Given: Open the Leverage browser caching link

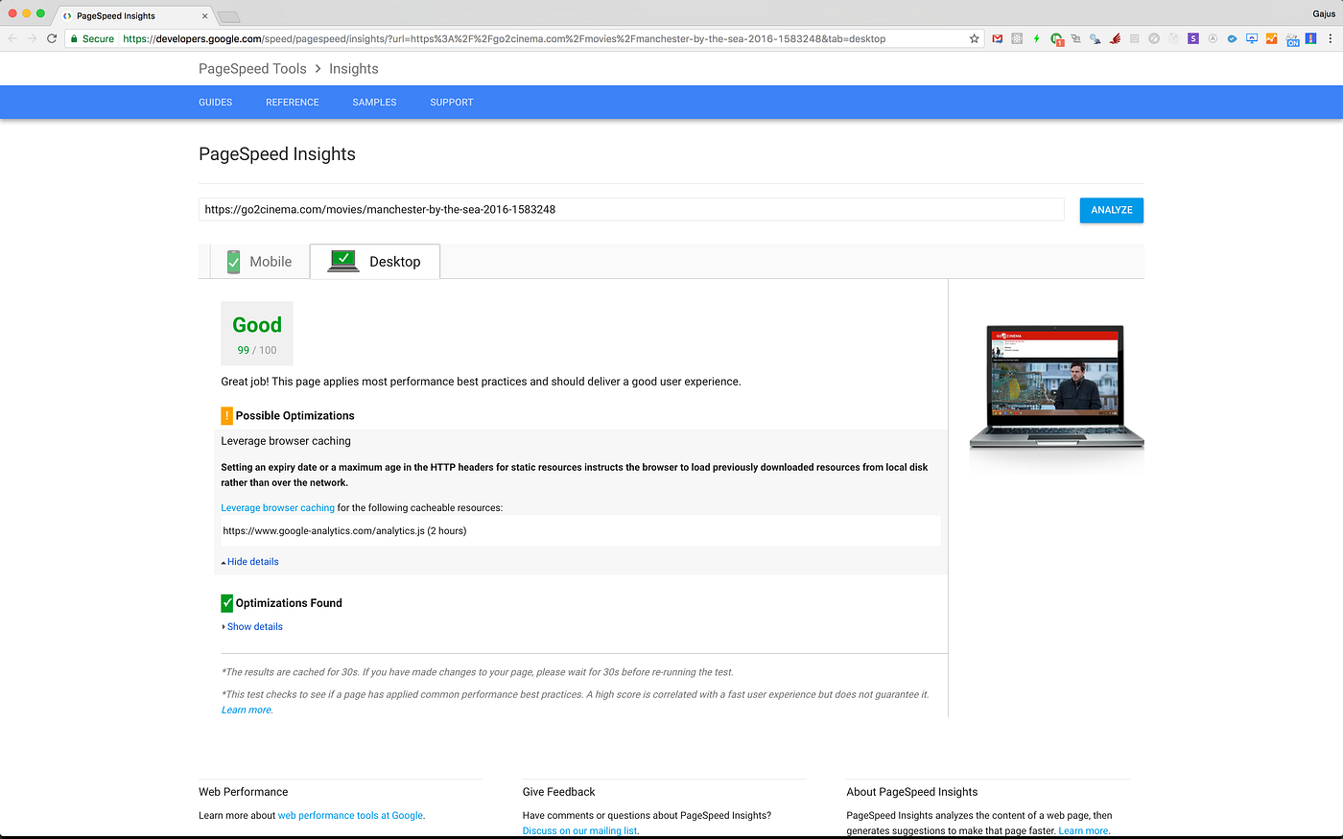Looking at the screenshot, I should pyautogui.click(x=277, y=508).
